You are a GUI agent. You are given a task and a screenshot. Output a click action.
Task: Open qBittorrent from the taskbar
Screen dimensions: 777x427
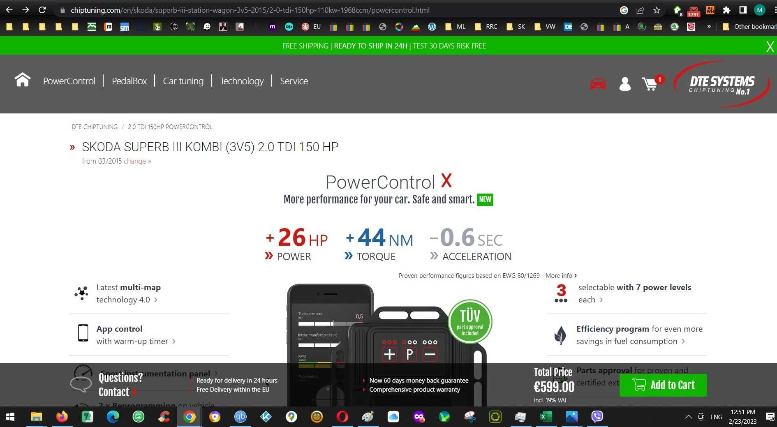tap(240, 417)
